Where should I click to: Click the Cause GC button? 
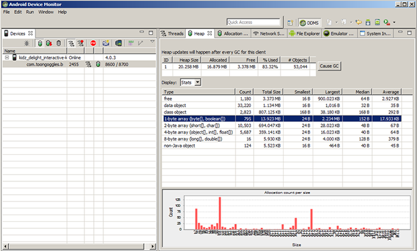pos(329,66)
